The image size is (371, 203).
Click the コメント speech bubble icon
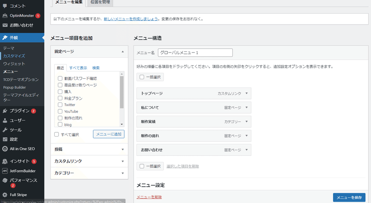pyautogui.click(x=5, y=6)
